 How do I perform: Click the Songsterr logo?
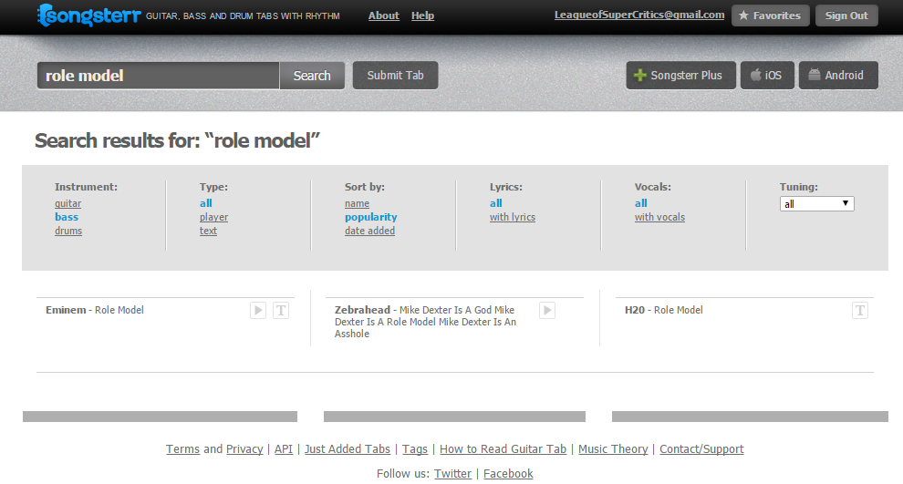coord(88,15)
